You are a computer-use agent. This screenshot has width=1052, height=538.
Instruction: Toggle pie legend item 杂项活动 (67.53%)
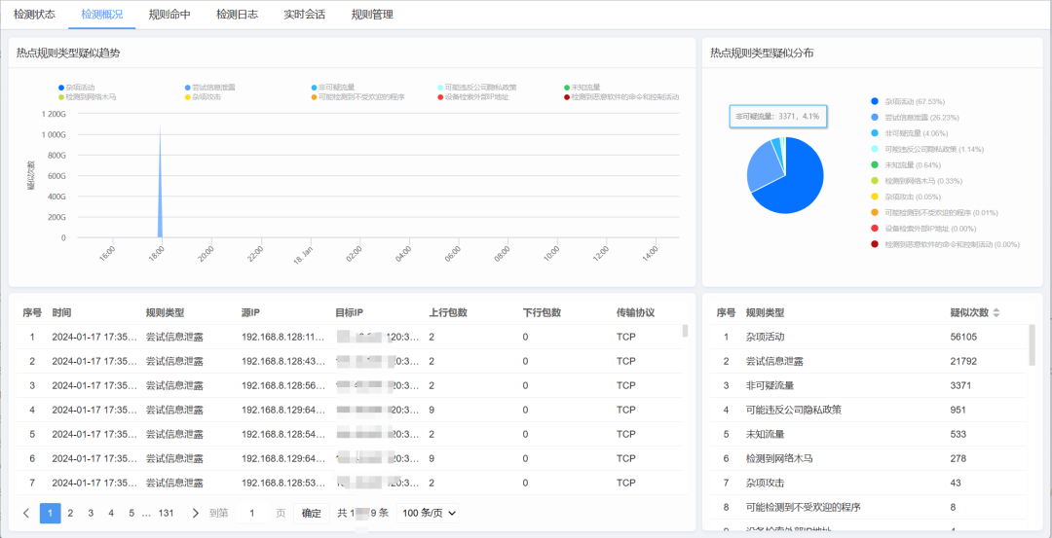(908, 101)
